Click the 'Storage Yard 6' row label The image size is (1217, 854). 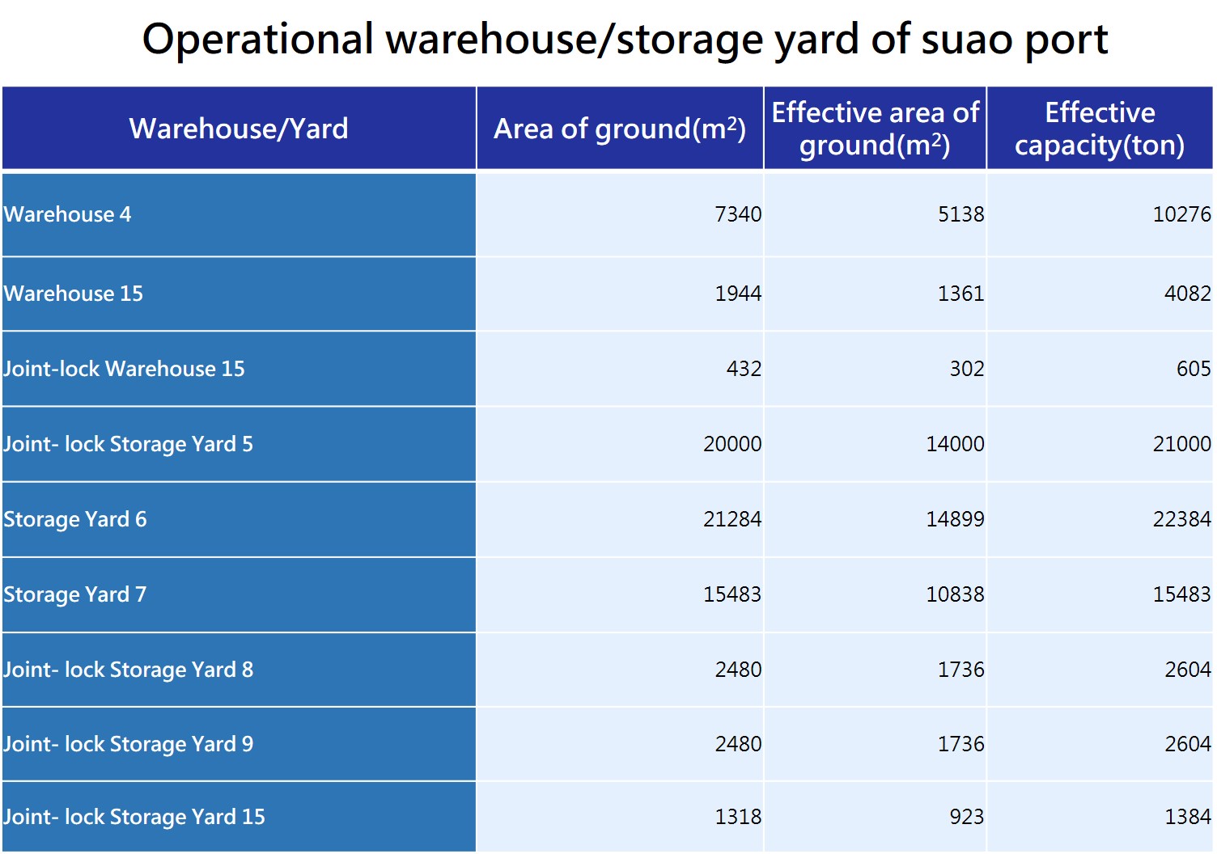pyautogui.click(x=74, y=519)
